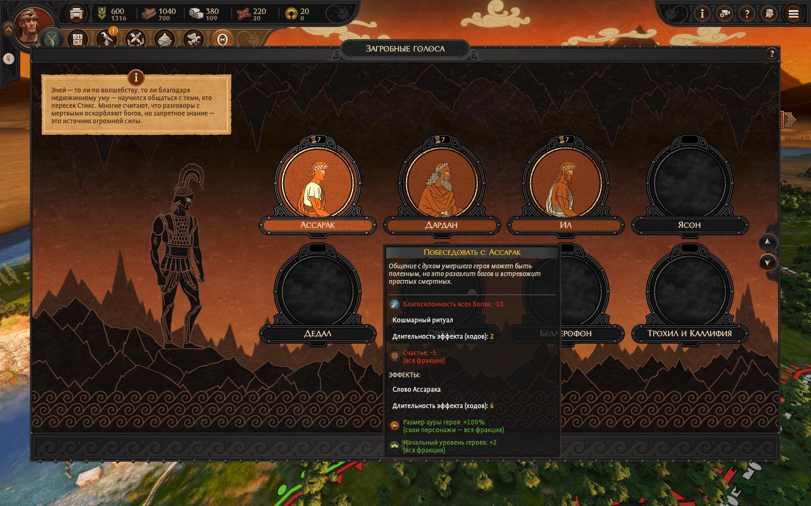Click the gold resource icon showing 20
Screen dimensions: 811x506
[291, 14]
